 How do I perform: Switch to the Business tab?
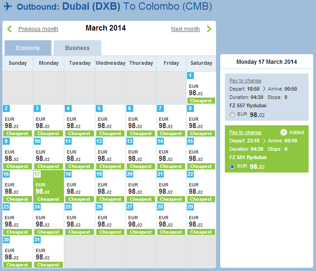pos(77,48)
